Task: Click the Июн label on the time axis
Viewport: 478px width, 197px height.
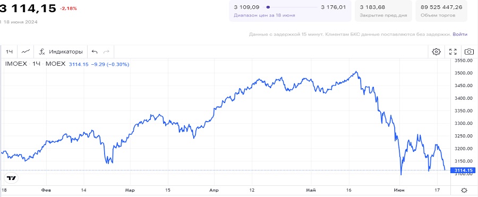Action: point(399,190)
